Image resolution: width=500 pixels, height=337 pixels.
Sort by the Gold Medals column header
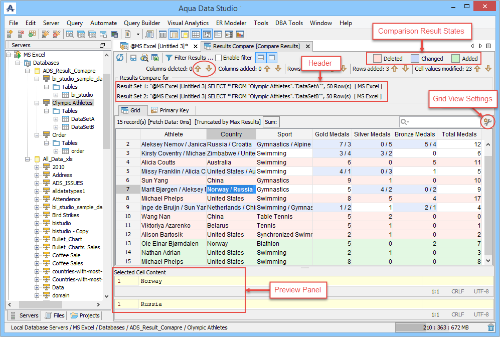pyautogui.click(x=332, y=134)
